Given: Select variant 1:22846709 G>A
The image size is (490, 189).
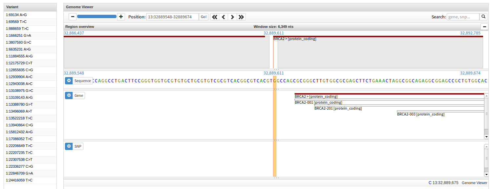Looking at the screenshot, I should pos(30,173).
